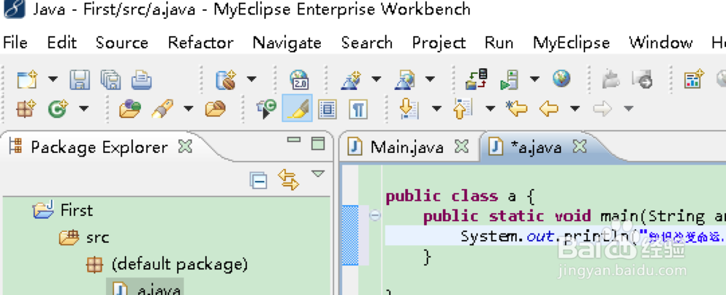Screen dimensions: 726x295
Task: Click the Back navigation yellow arrow
Action: click(549, 109)
